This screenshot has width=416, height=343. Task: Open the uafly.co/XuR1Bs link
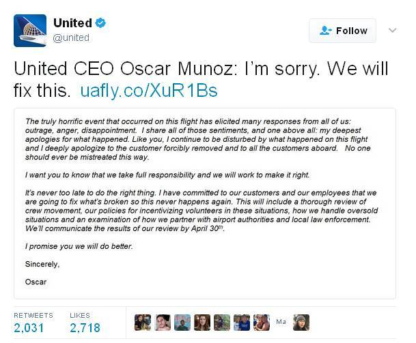149,90
